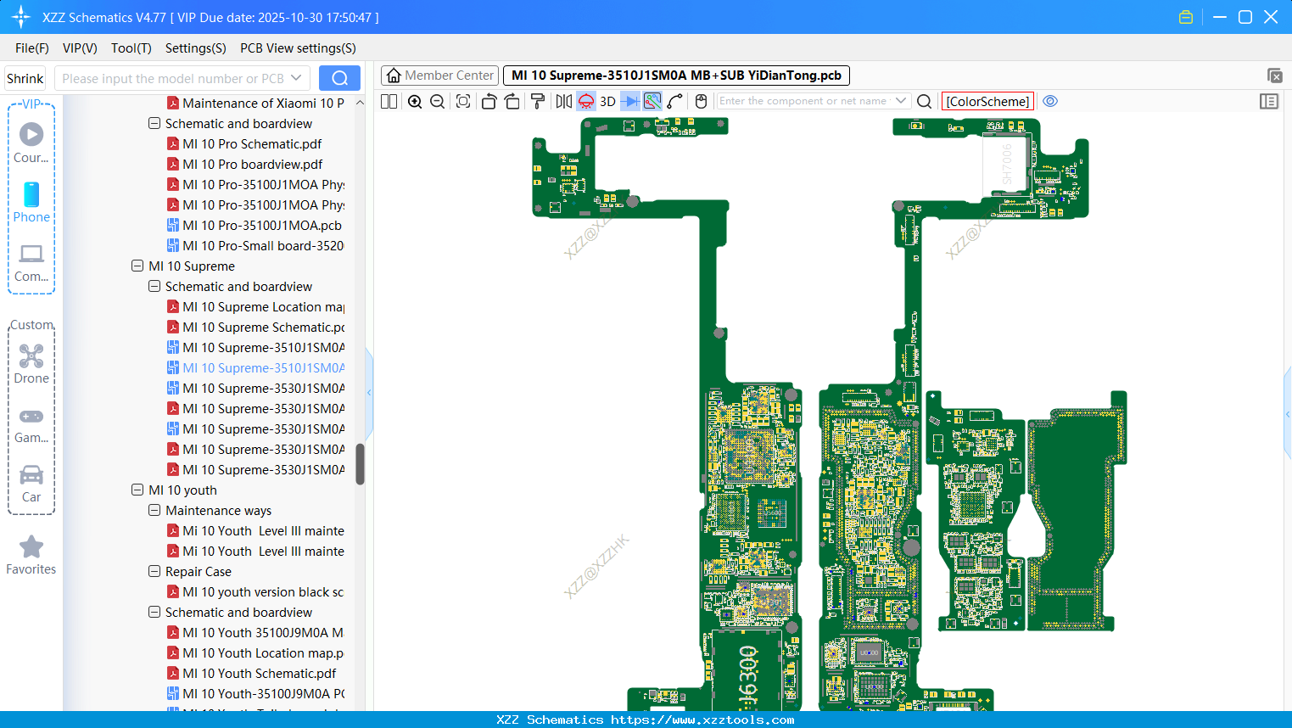
Task: Activate the rotate board tool
Action: [489, 101]
